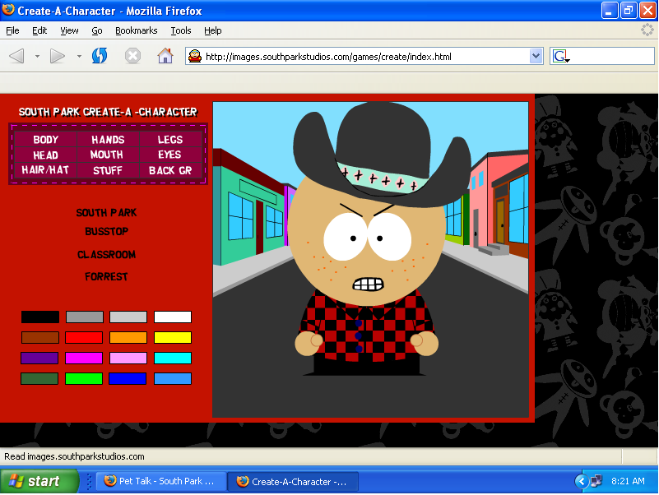
Task: Select the EYES category
Action: pos(169,155)
